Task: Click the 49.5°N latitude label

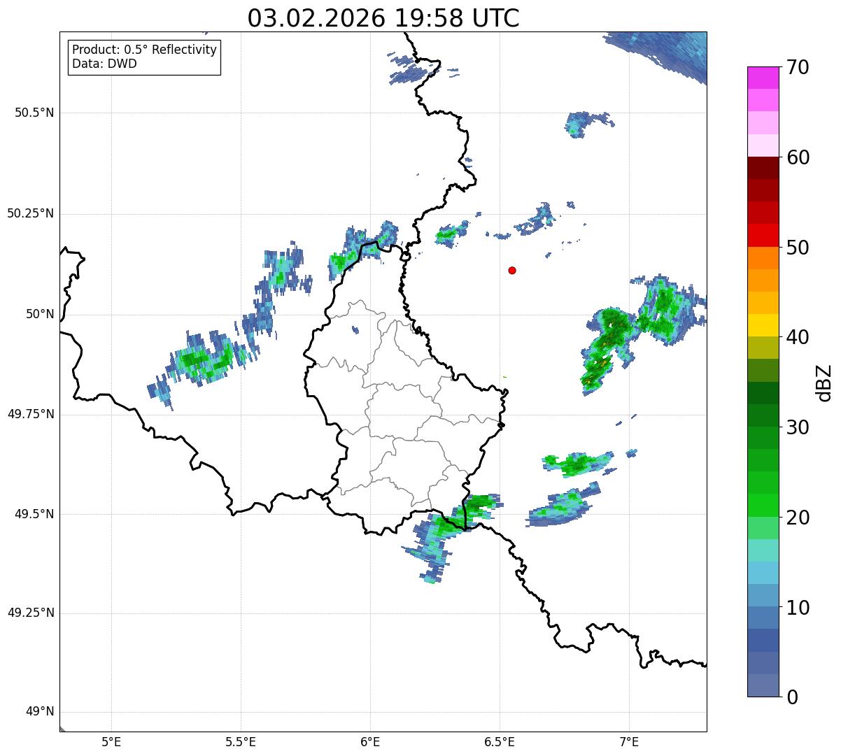Action: (x=34, y=514)
